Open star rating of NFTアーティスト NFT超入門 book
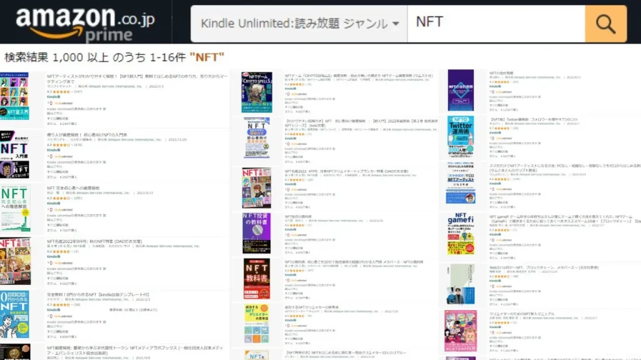Viewport: 641px width, 360px height. coord(61,92)
